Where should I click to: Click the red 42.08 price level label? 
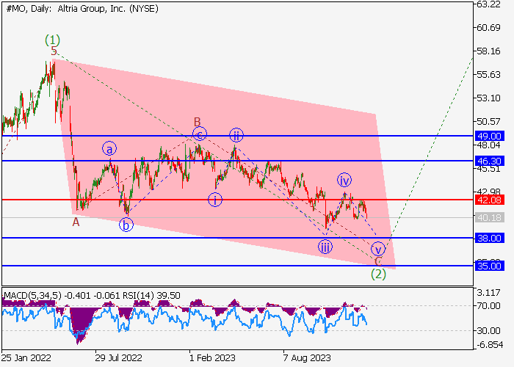coord(490,200)
